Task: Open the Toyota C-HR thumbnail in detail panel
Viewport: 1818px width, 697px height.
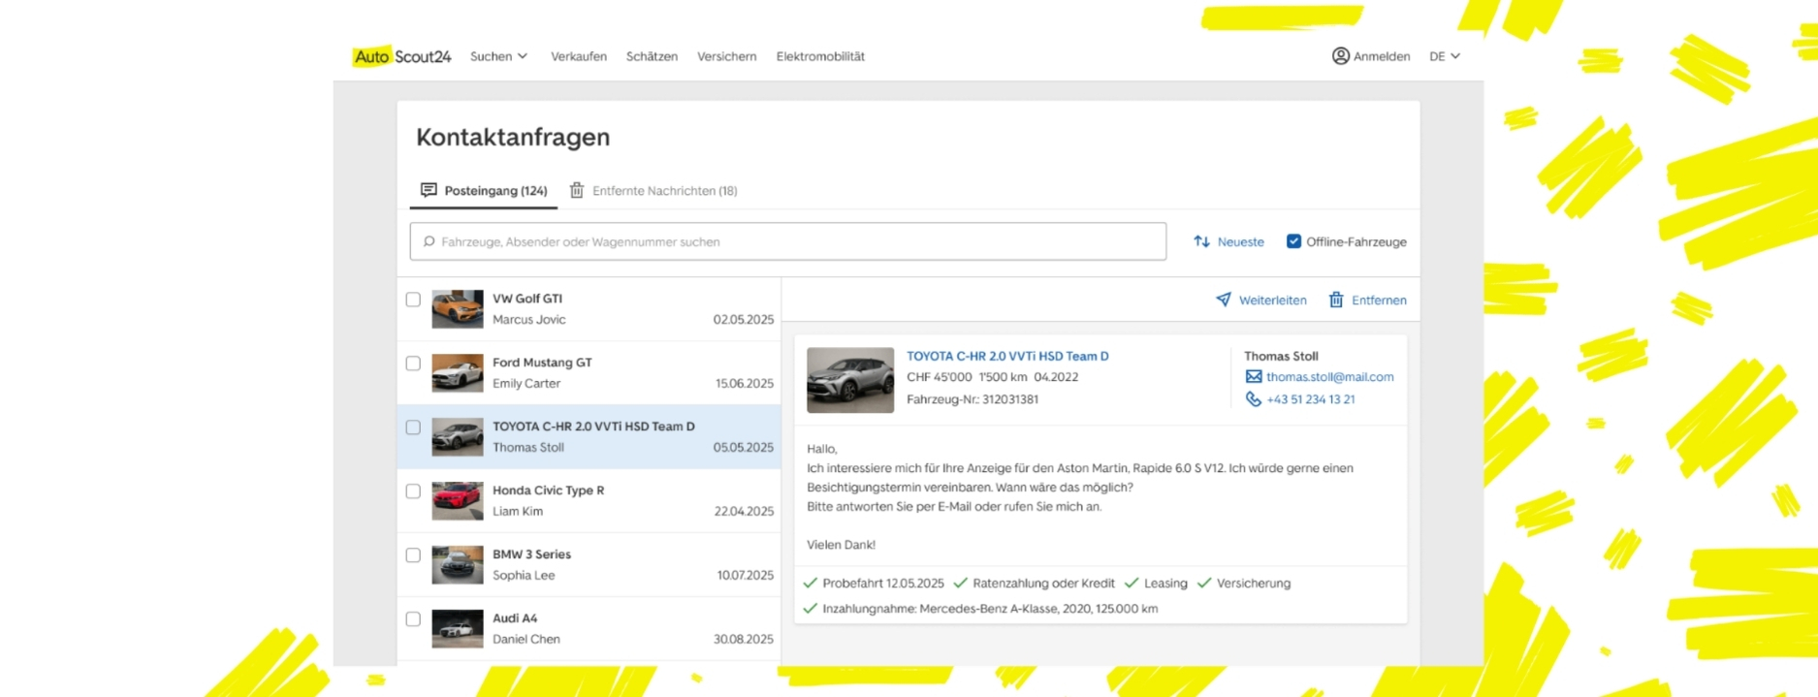Action: (x=850, y=380)
